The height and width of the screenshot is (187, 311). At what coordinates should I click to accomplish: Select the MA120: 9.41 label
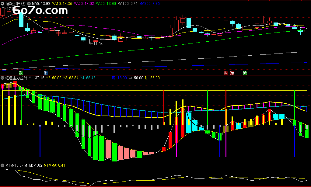pyautogui.click(x=127, y=4)
